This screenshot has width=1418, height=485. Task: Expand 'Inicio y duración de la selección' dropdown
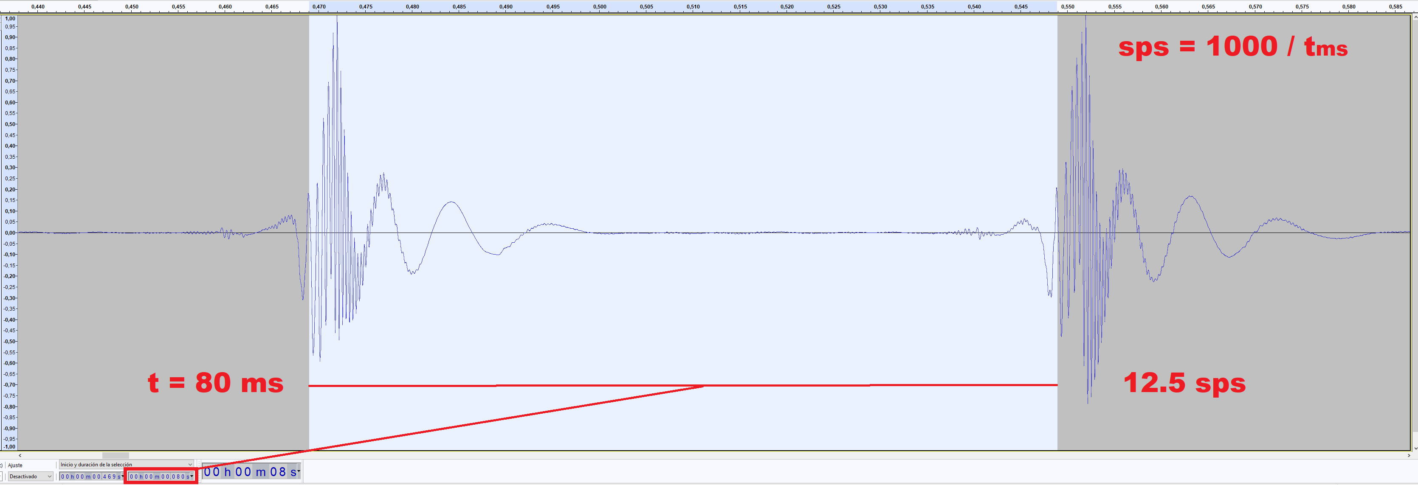pos(189,465)
